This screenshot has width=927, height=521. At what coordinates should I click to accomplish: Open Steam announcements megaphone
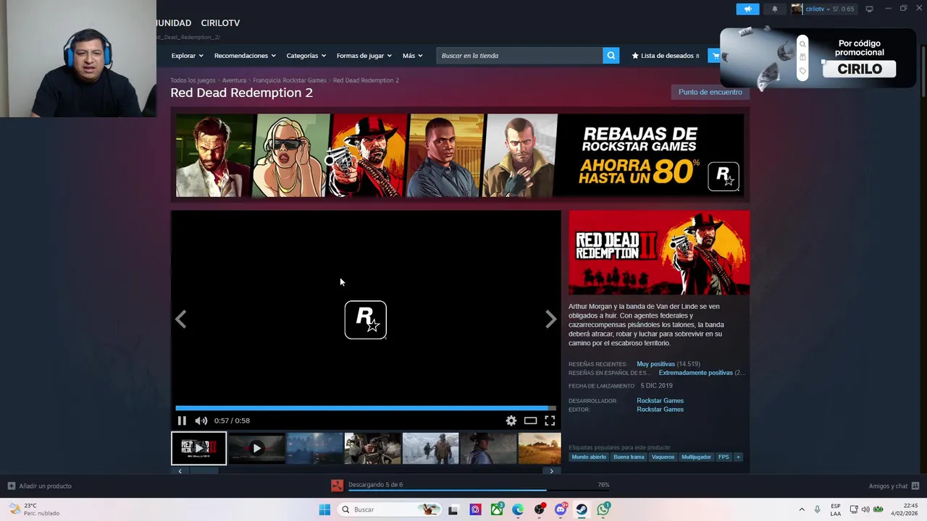(x=747, y=9)
